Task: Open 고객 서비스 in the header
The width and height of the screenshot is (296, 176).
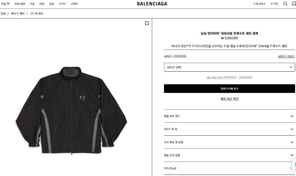Action: [259, 4]
